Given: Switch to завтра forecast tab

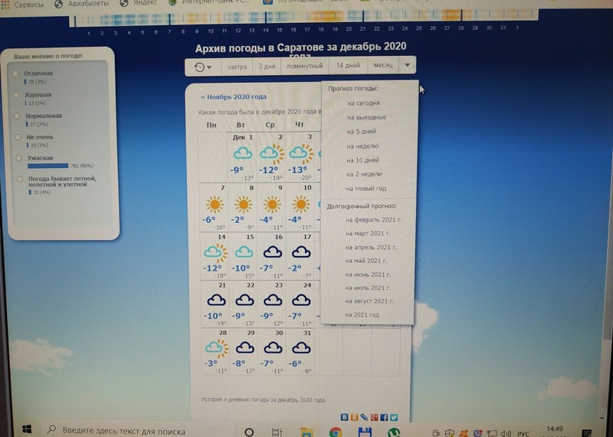Looking at the screenshot, I should (x=237, y=67).
